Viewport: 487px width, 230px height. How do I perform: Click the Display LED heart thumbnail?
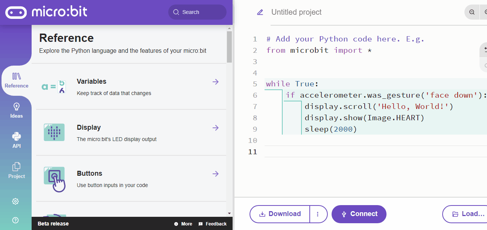54,132
